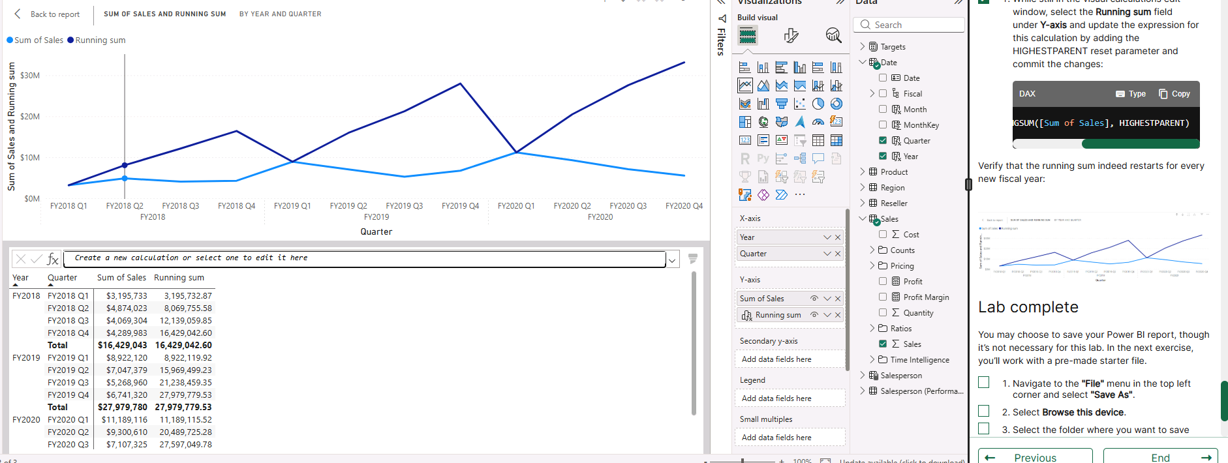Open formatting paint roller beside formula bar
Screen dimensions: 1228x463
693,259
